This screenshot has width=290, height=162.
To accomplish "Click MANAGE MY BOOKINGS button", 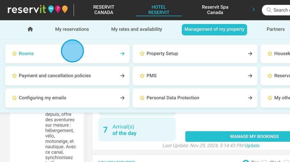I will (238, 136).
